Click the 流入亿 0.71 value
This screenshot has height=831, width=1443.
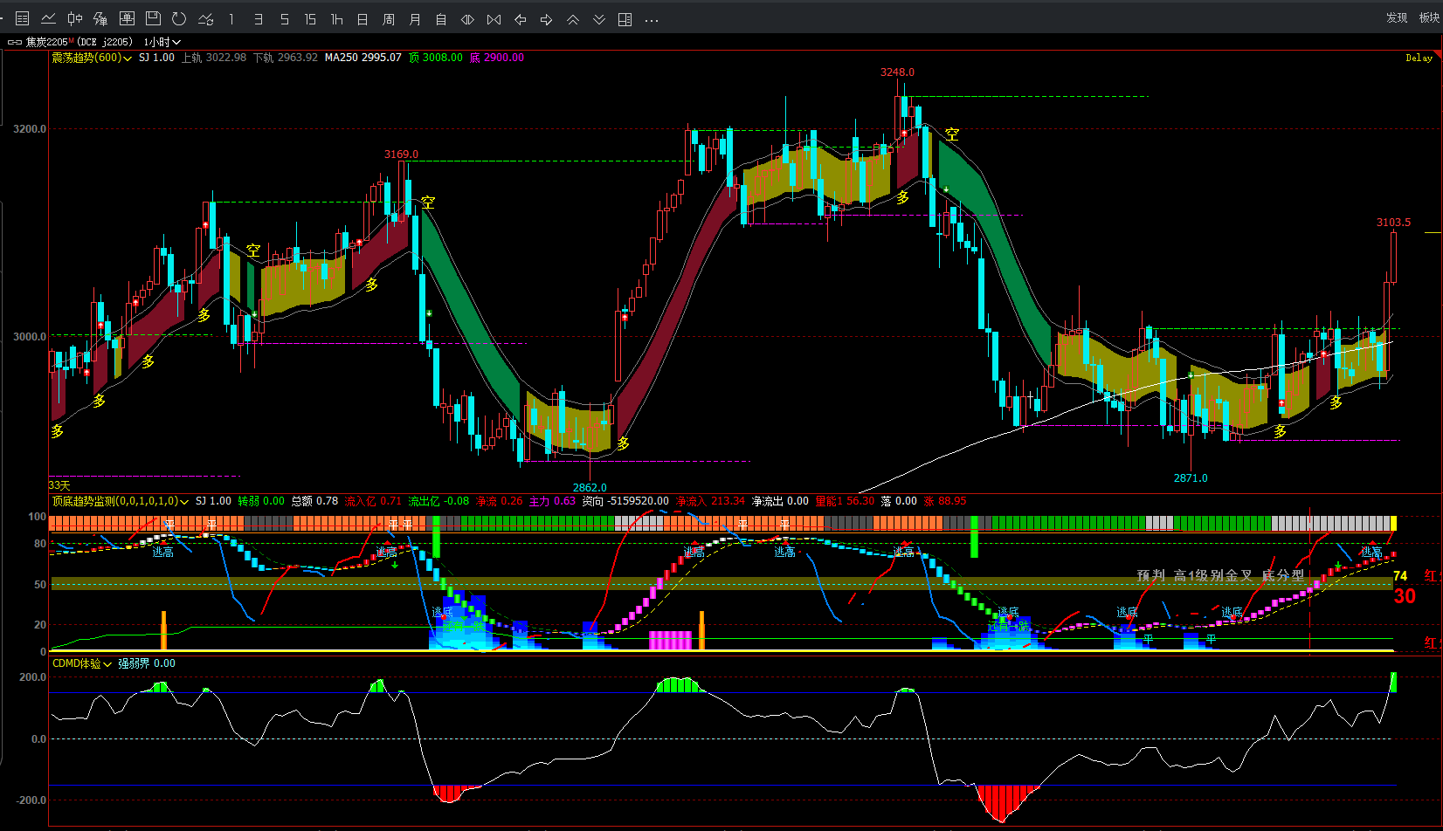(373, 501)
